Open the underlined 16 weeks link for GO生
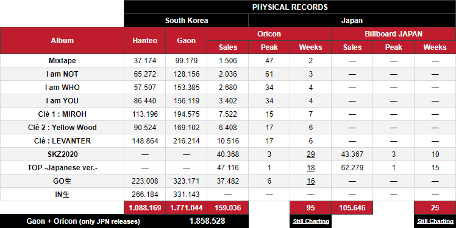 tap(310, 181)
